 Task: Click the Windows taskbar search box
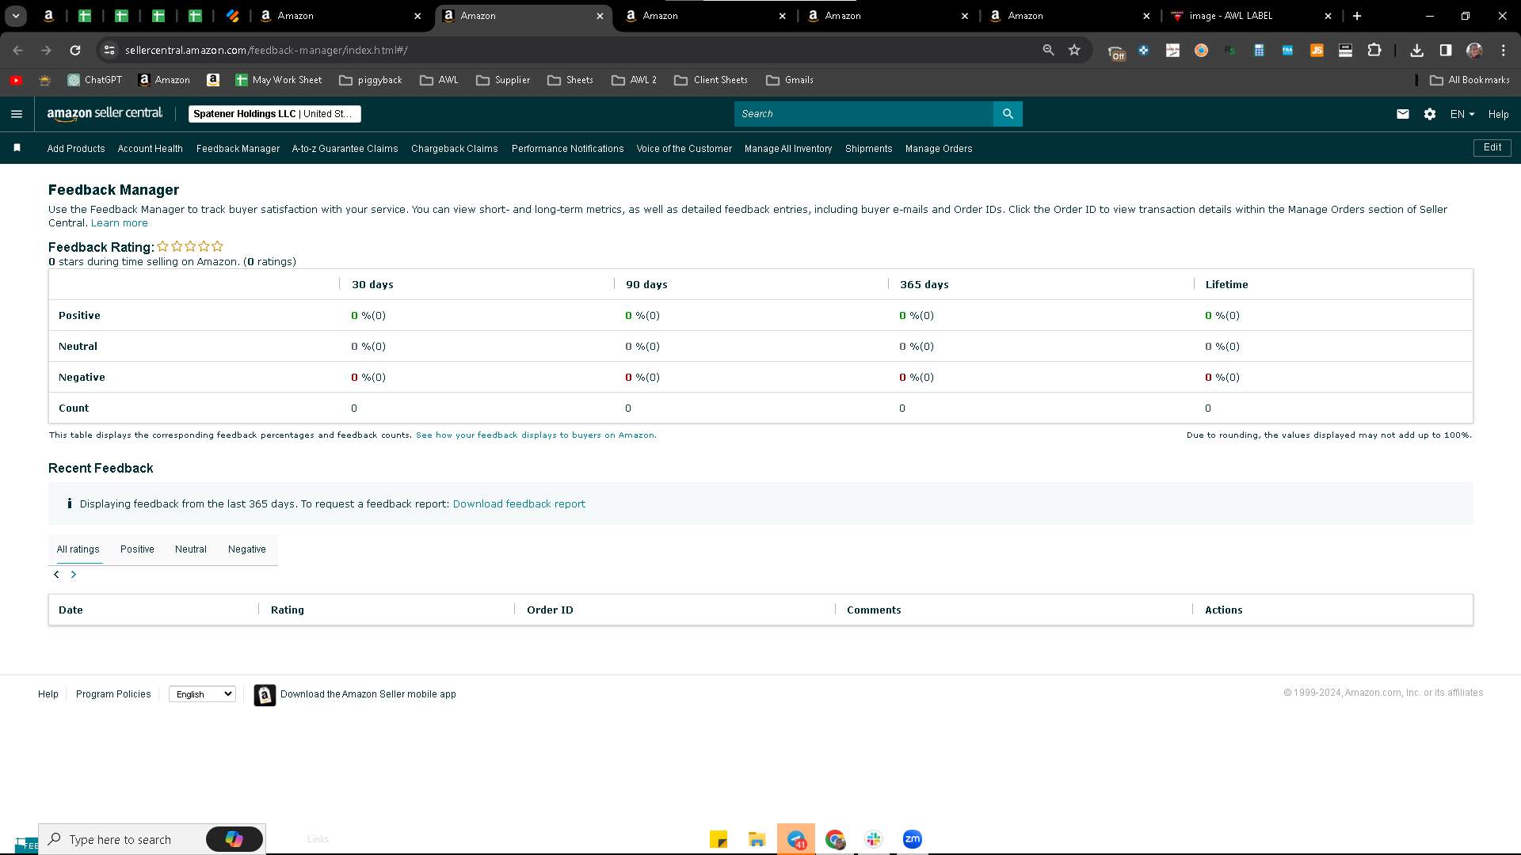[x=152, y=839]
